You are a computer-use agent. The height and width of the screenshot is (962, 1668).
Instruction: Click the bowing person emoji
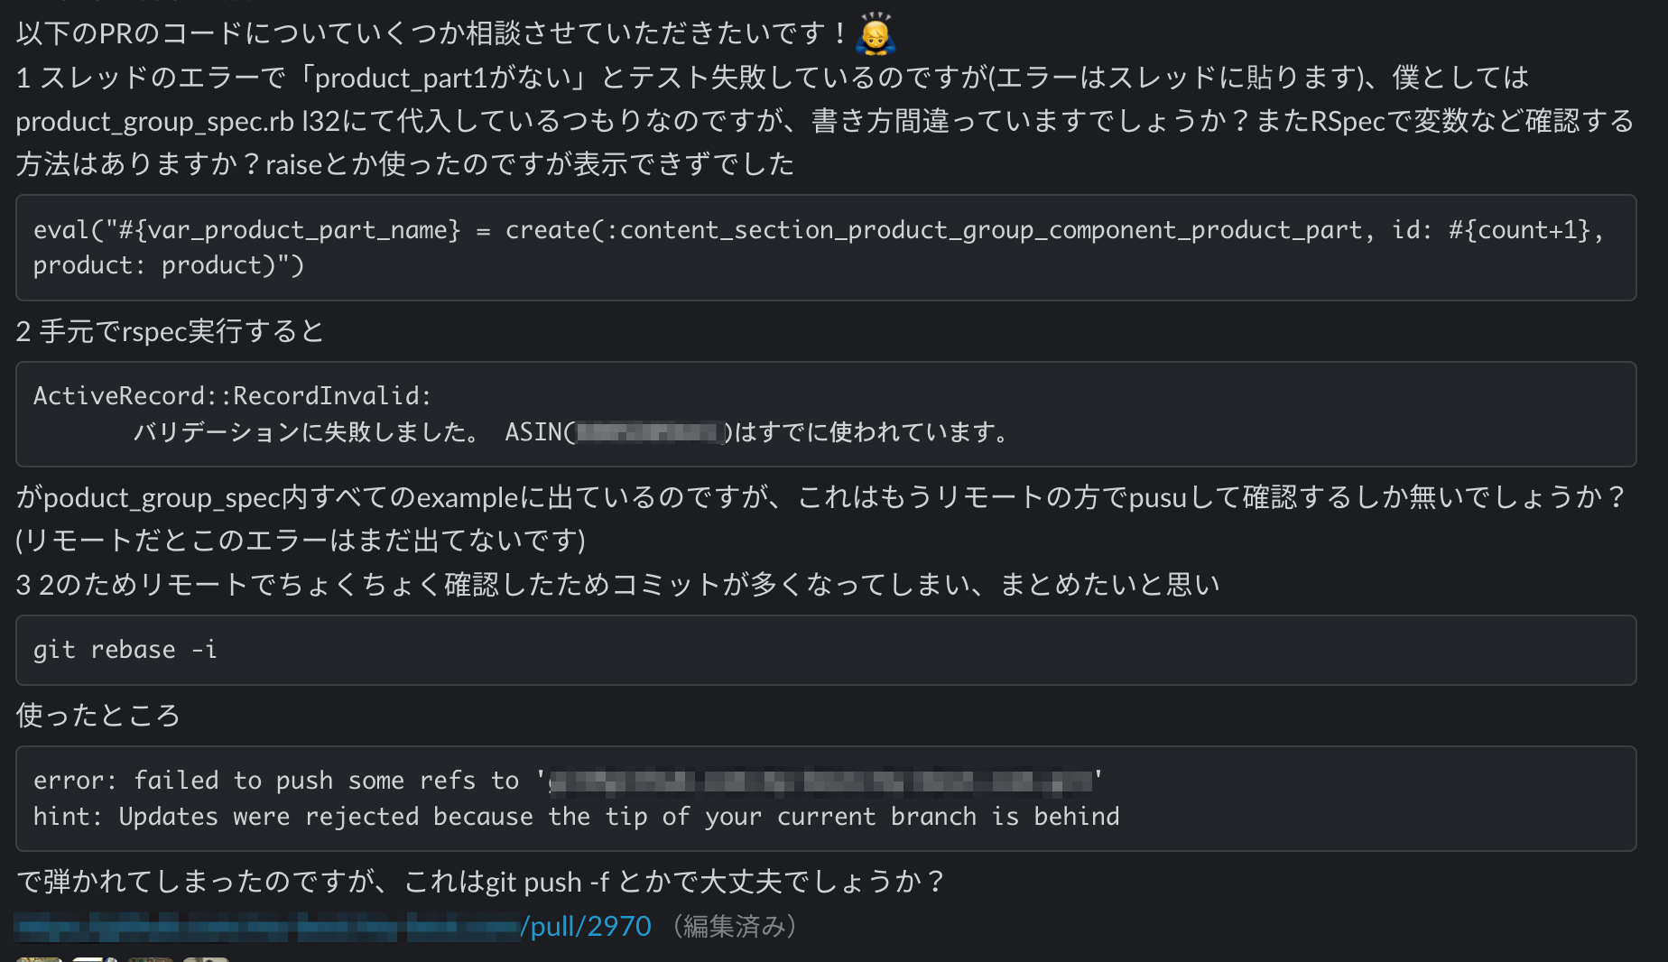coord(875,34)
